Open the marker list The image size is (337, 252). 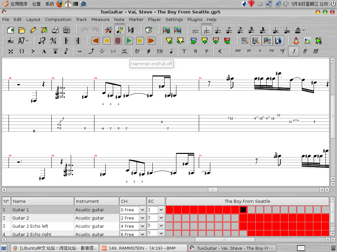(180, 41)
